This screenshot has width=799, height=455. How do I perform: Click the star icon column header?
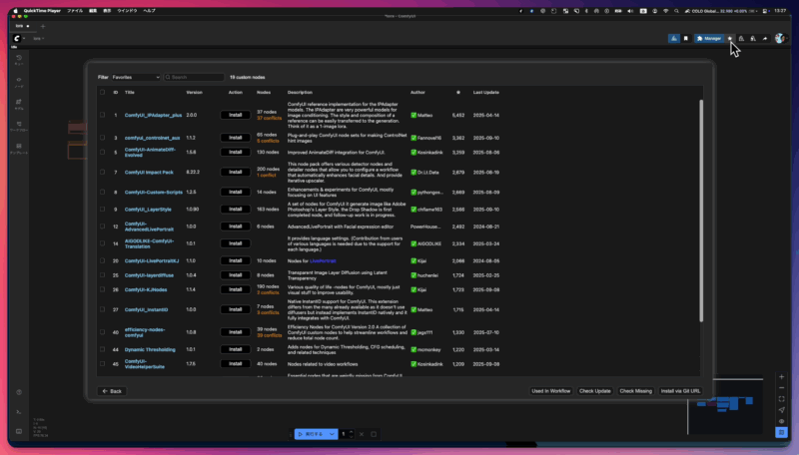[458, 92]
